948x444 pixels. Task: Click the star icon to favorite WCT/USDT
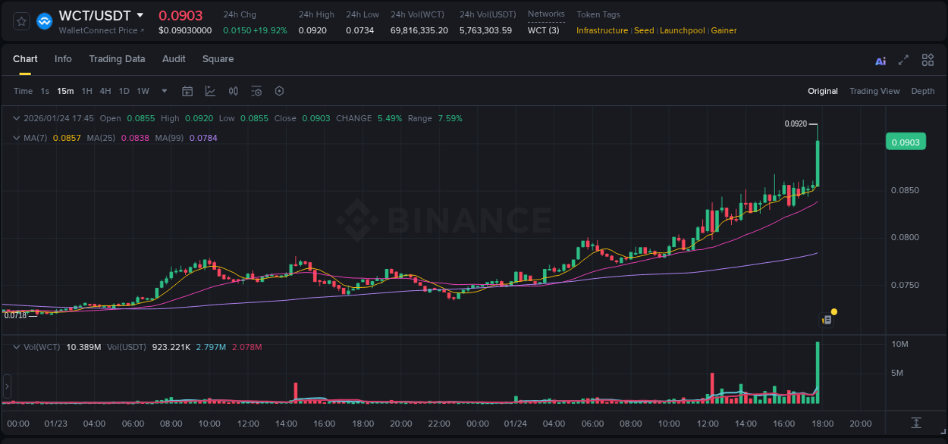(20, 20)
